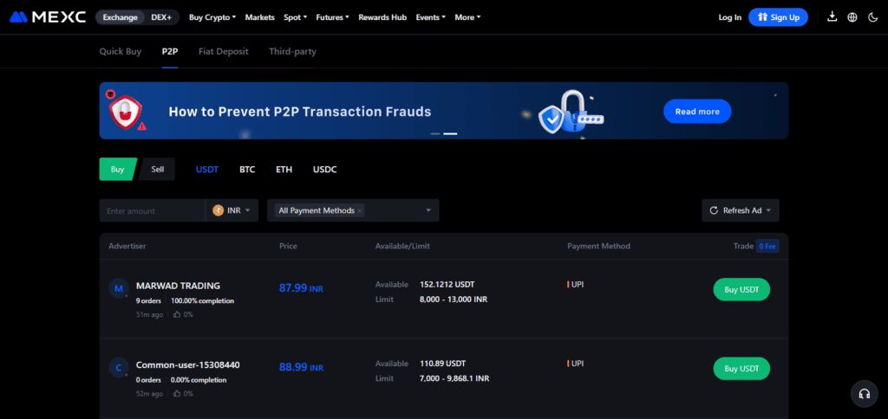Expand the Buy Crypto menu
Viewport: 888px width, 419px height.
pos(212,17)
